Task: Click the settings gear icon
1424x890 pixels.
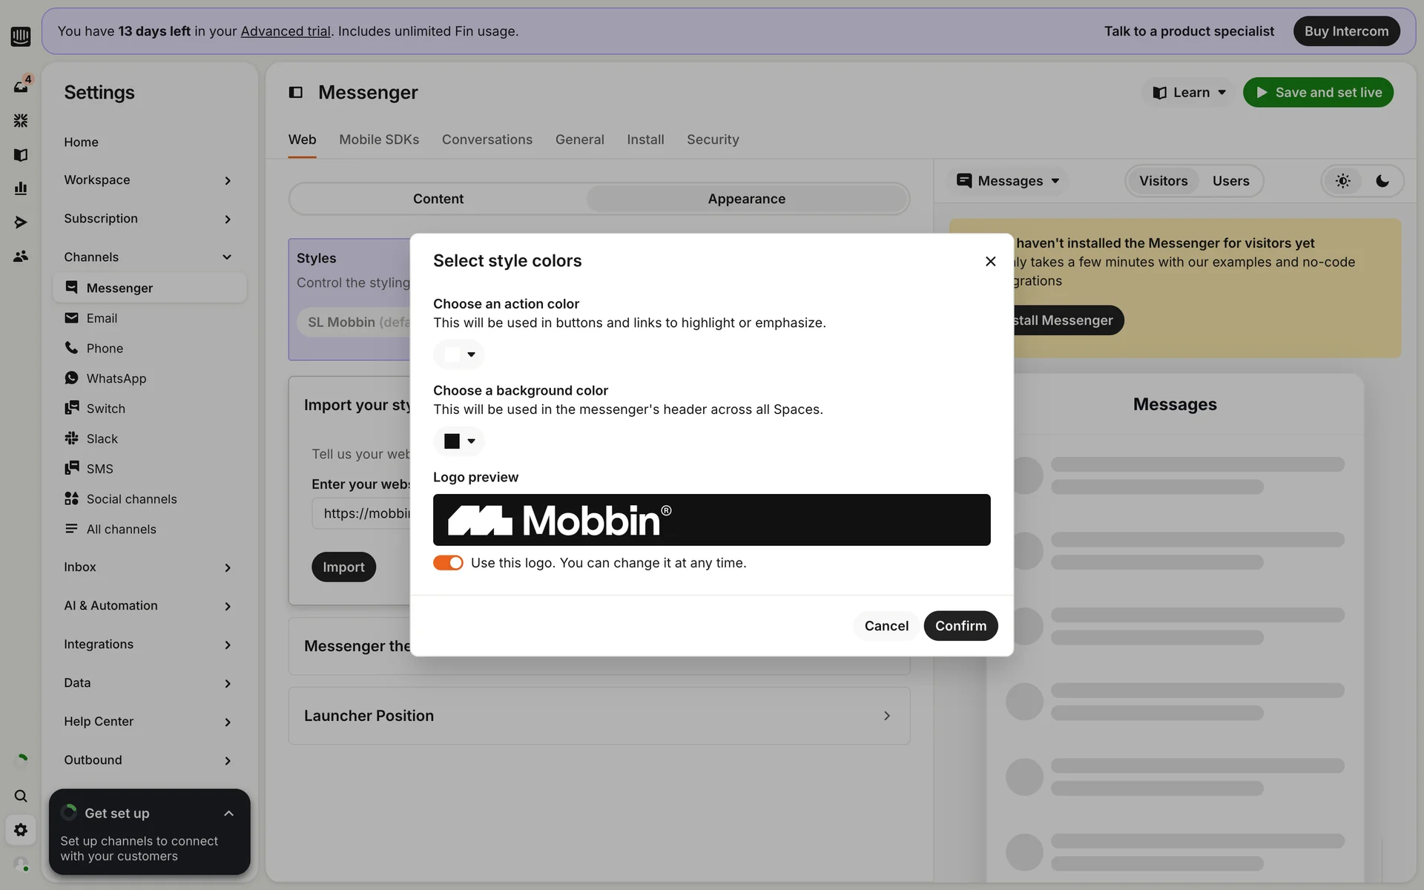Action: [21, 830]
